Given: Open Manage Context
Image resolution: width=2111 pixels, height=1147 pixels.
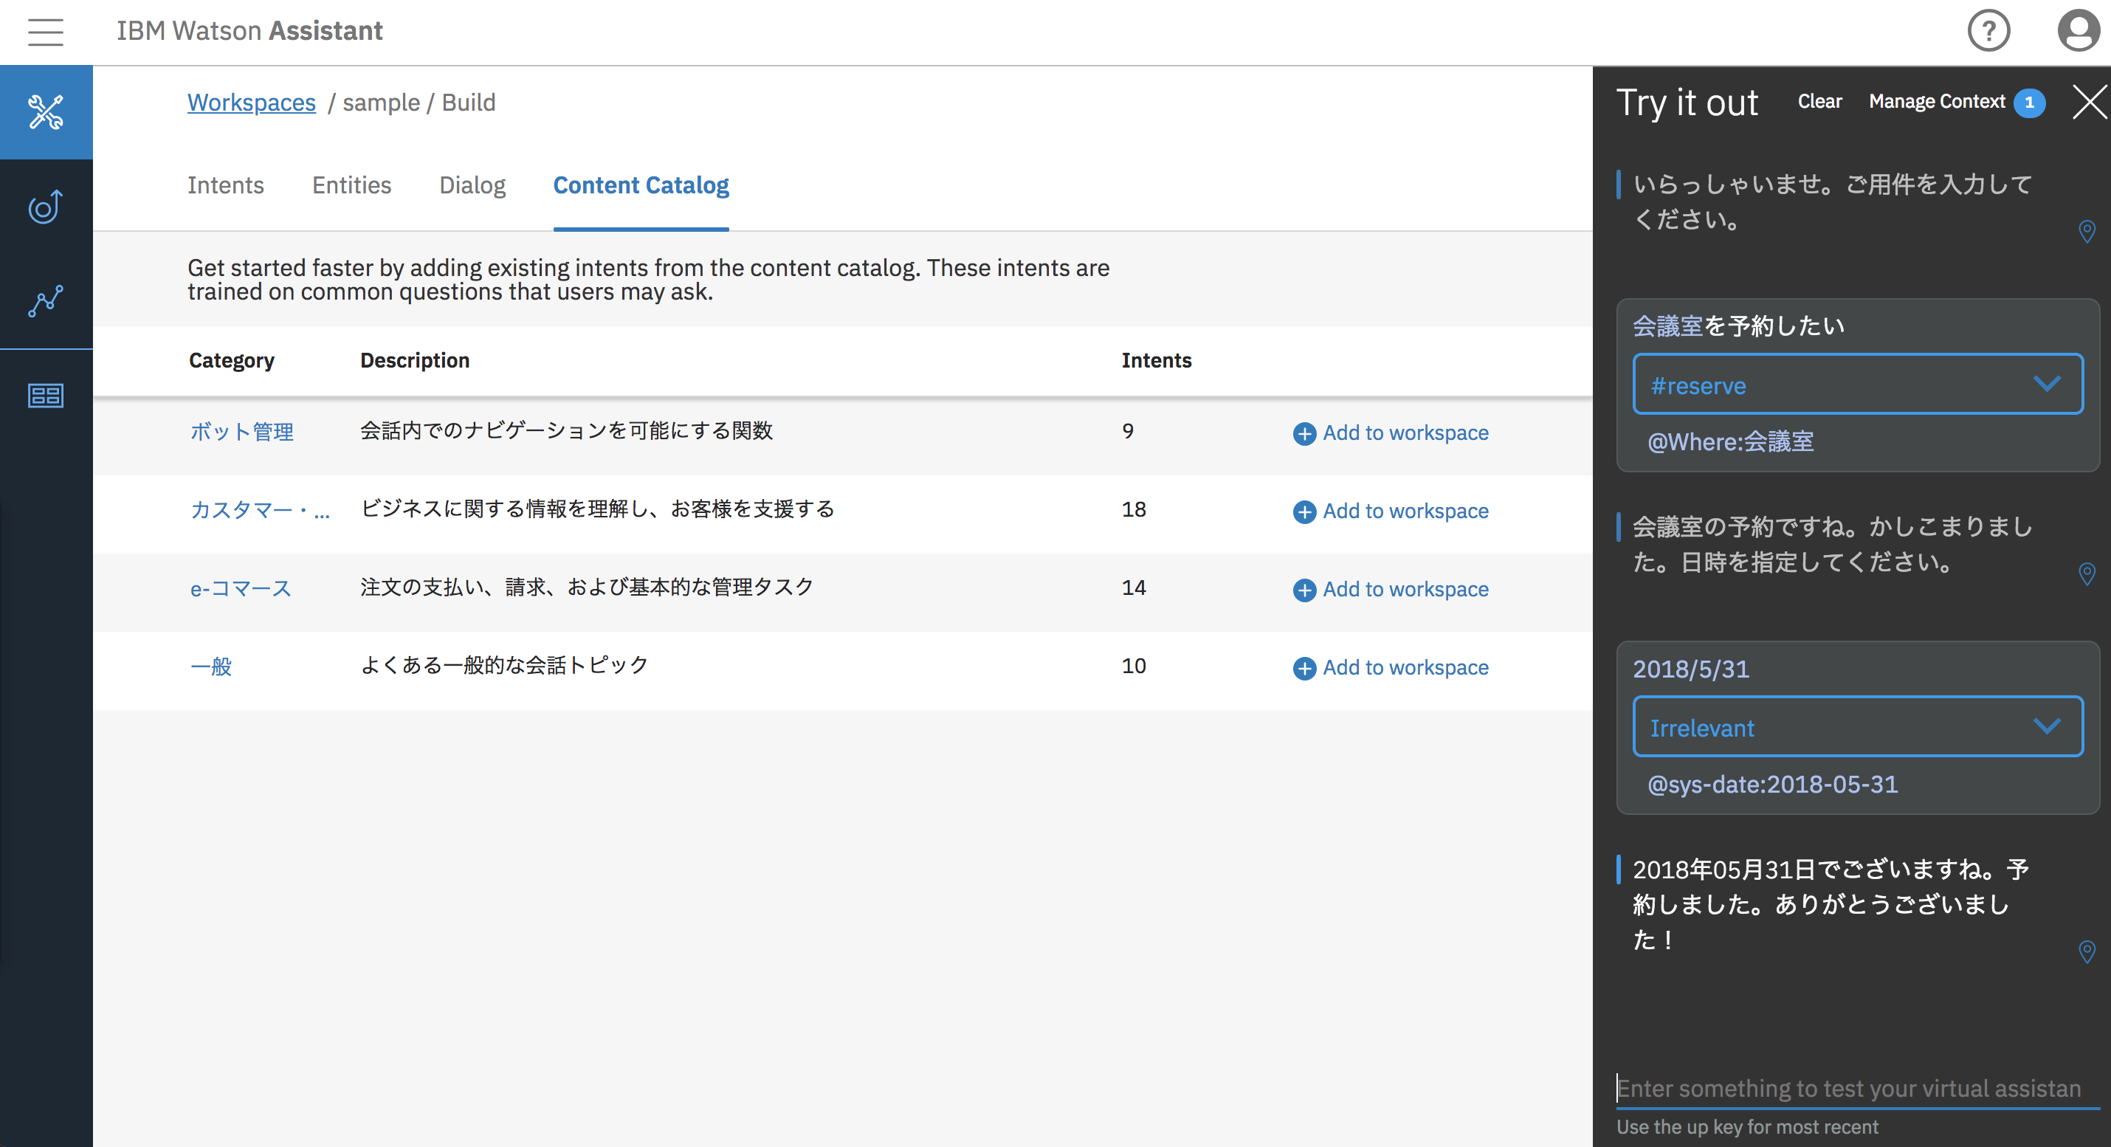Looking at the screenshot, I should click(x=1937, y=102).
